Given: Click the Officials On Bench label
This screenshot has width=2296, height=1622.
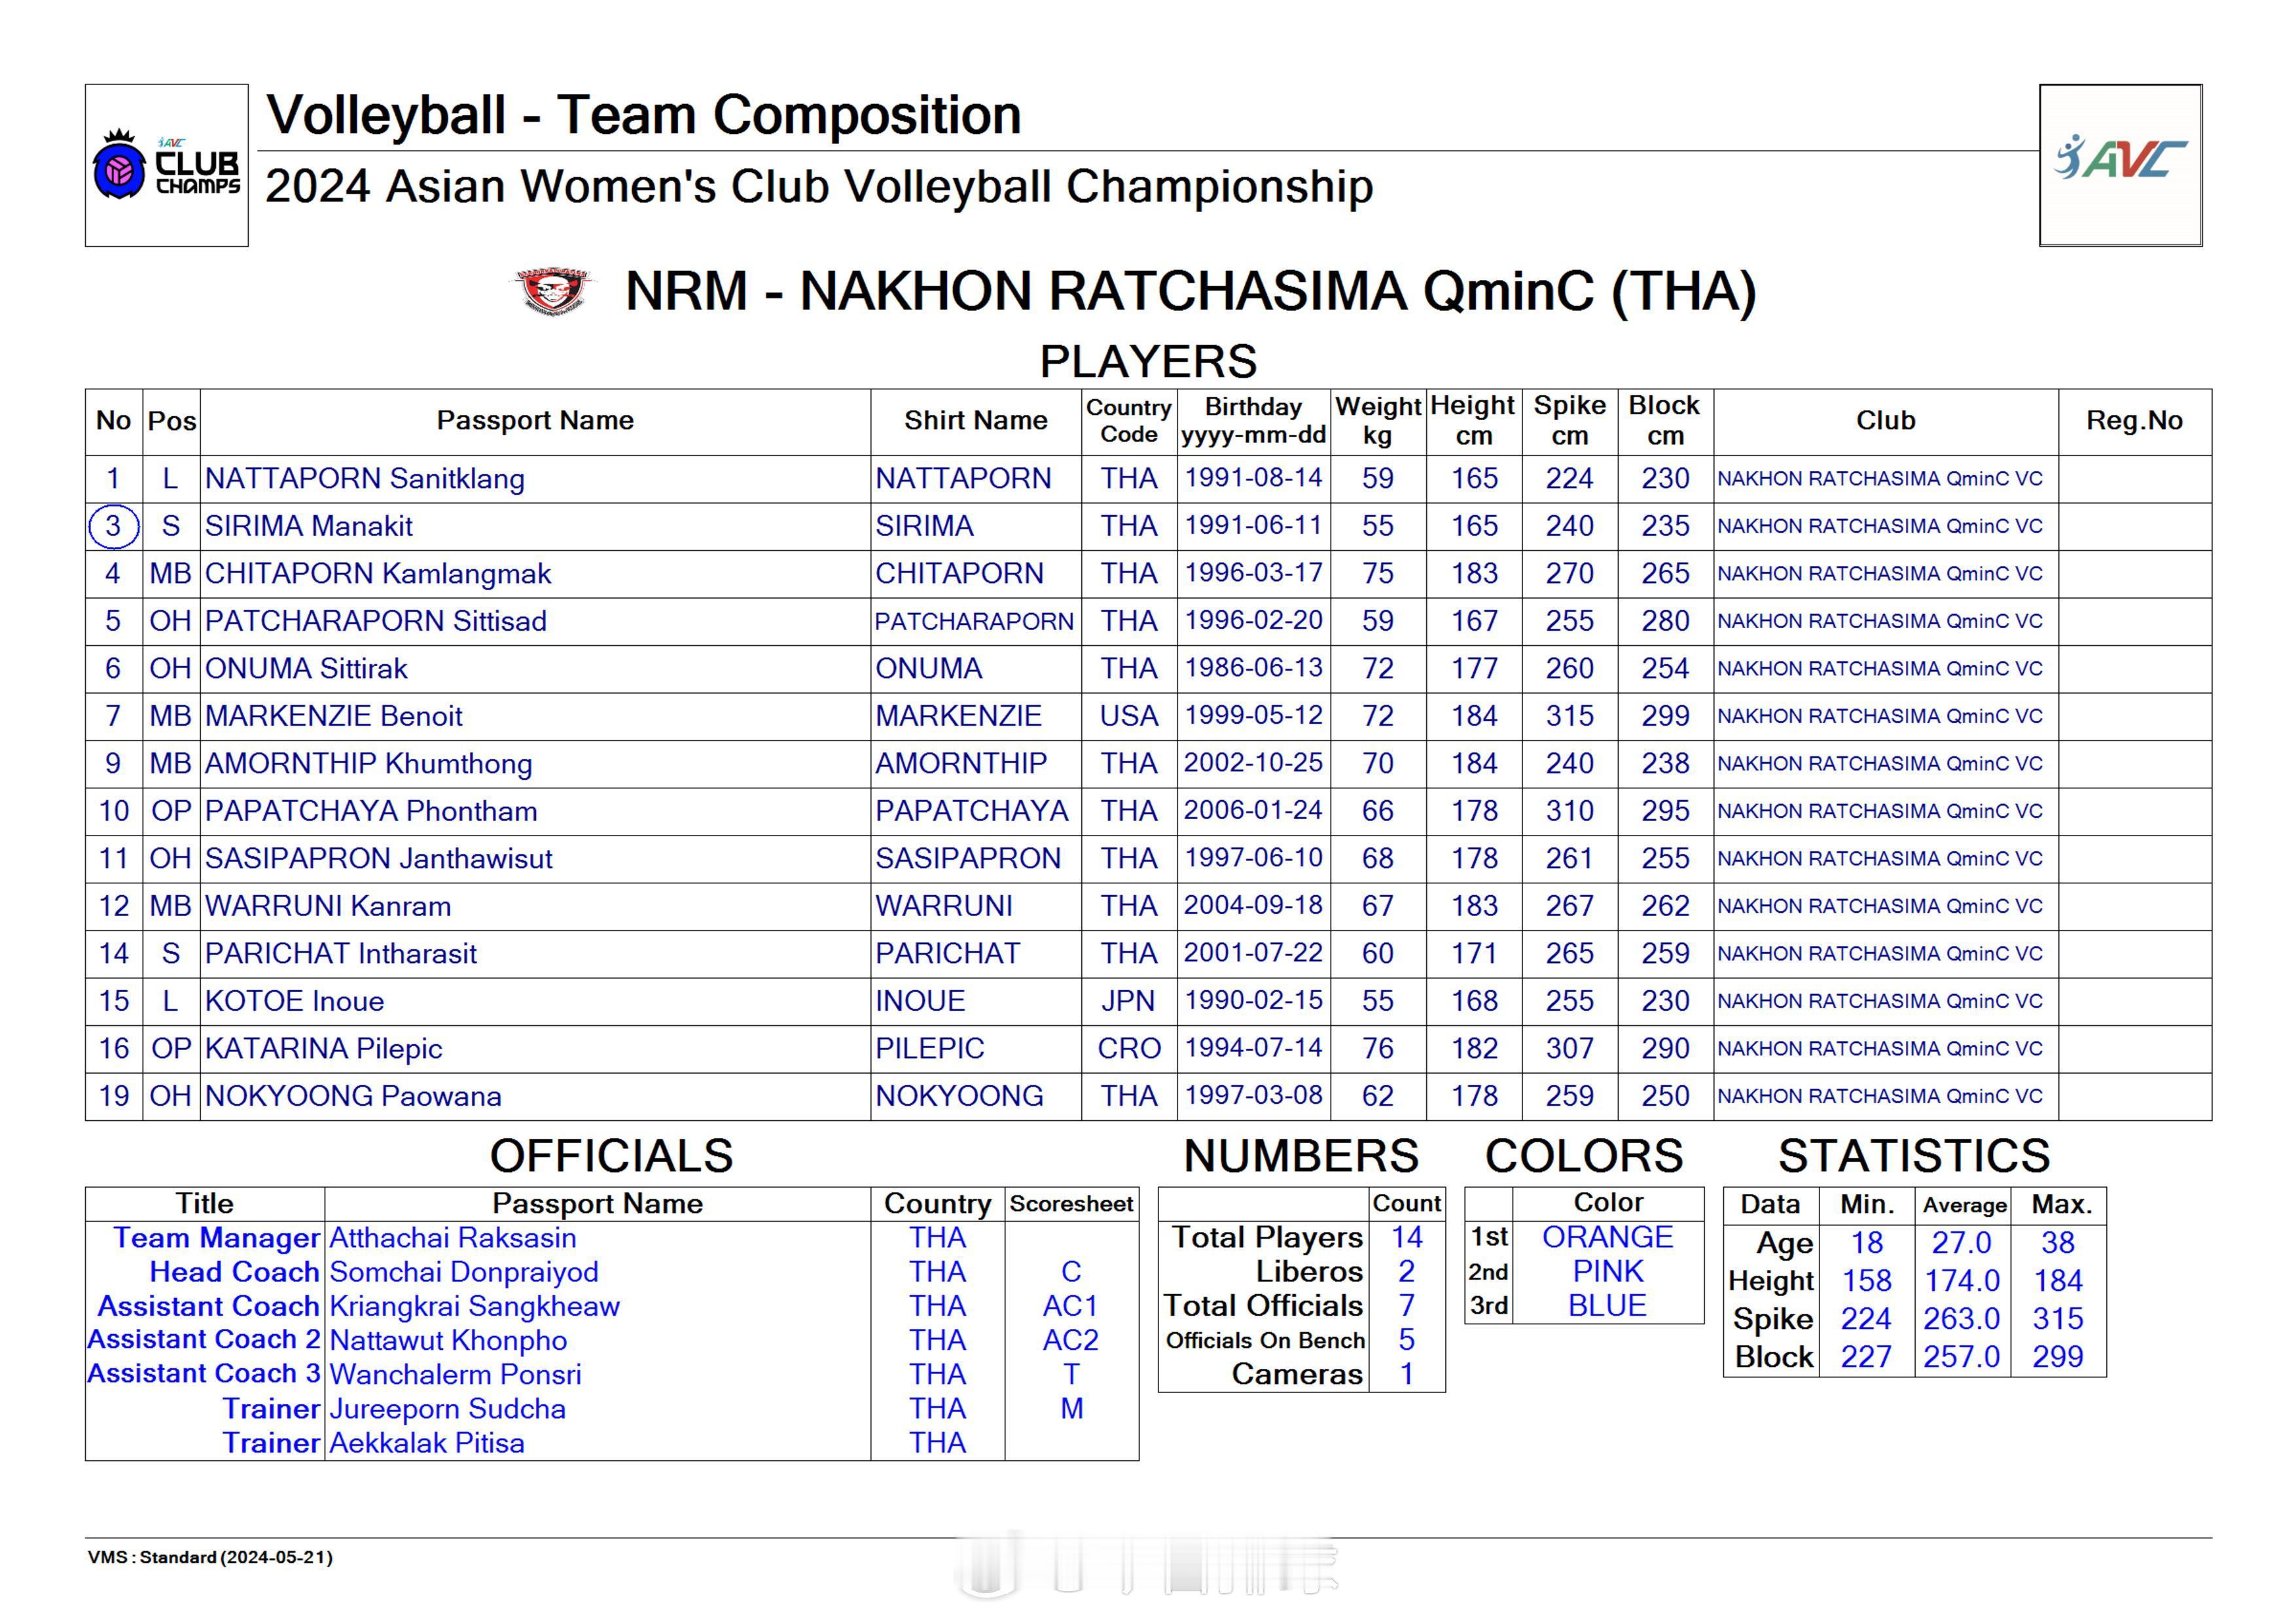Looking at the screenshot, I should pos(1265,1340).
